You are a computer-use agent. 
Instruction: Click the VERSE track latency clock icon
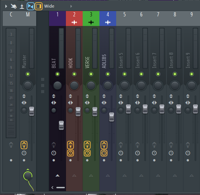click(87, 153)
